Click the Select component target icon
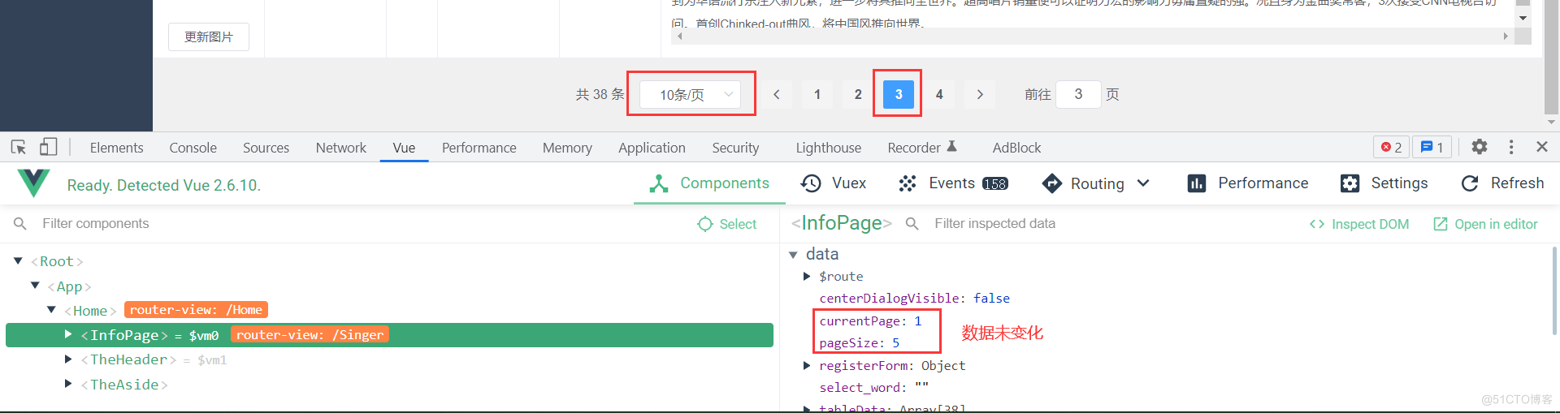The image size is (1560, 413). point(705,224)
